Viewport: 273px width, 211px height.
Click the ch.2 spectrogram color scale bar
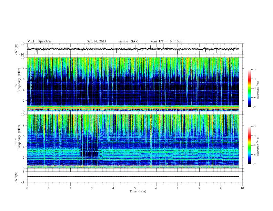249,145
